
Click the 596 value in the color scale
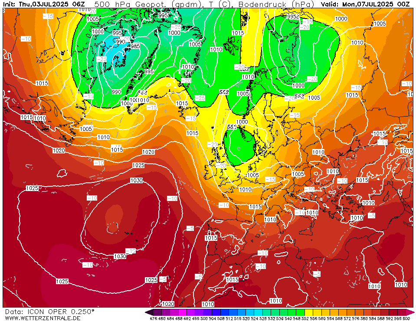pos(398,318)
